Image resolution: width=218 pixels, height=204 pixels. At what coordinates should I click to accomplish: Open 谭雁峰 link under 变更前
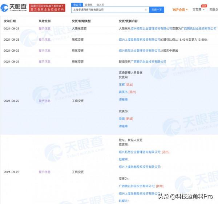click(x=123, y=99)
